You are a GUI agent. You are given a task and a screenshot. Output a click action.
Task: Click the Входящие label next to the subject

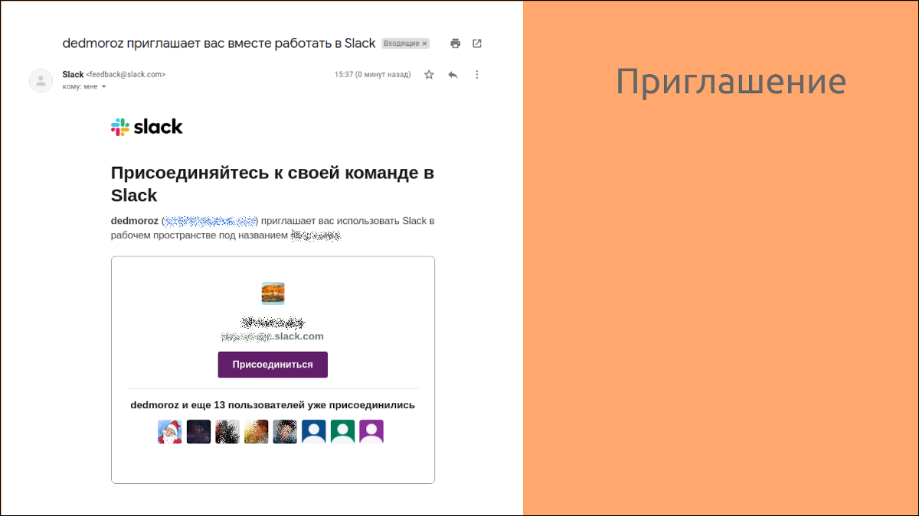pyautogui.click(x=401, y=43)
